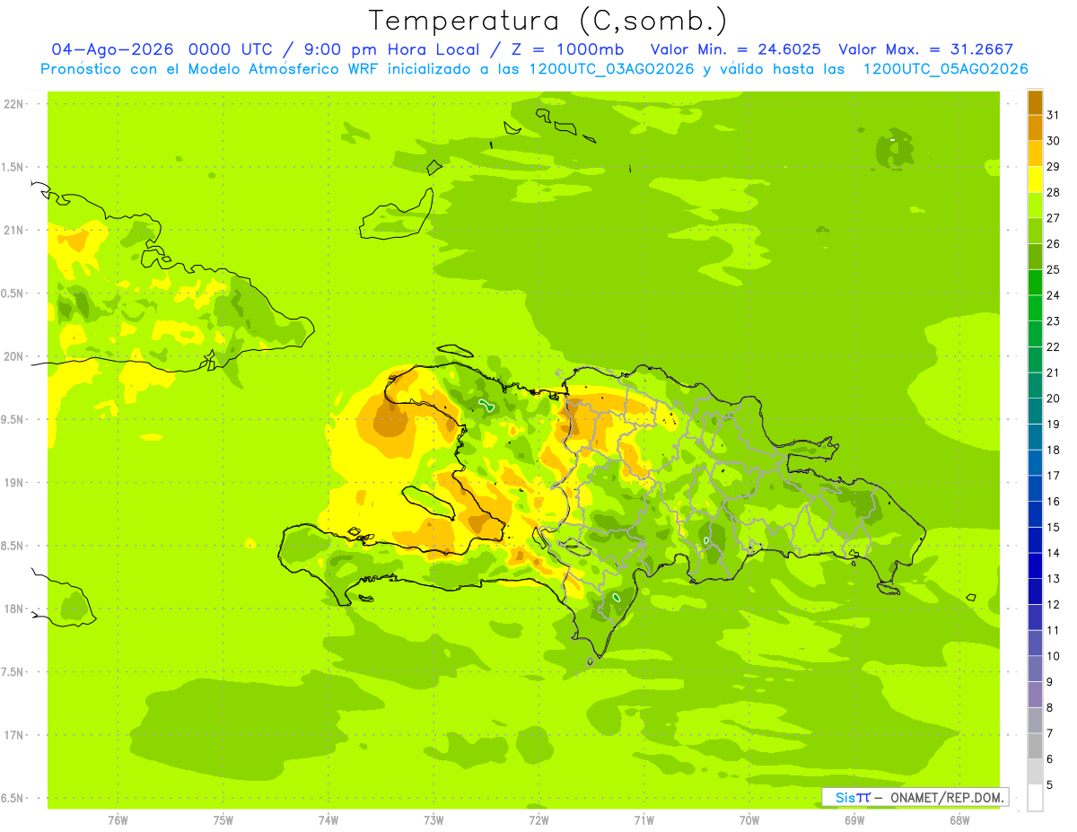Click the 74W longitude axis label
The image size is (1077, 832).
328,819
